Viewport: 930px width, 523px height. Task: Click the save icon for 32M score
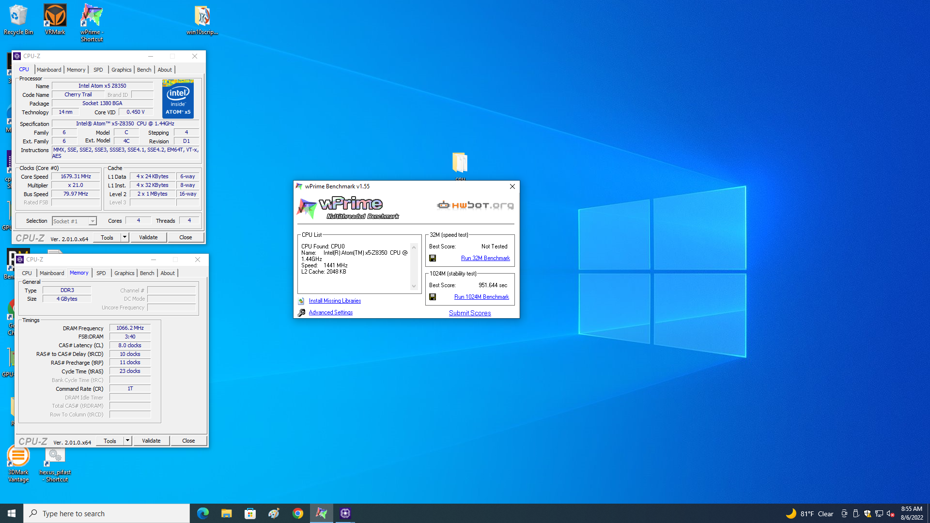(x=433, y=258)
